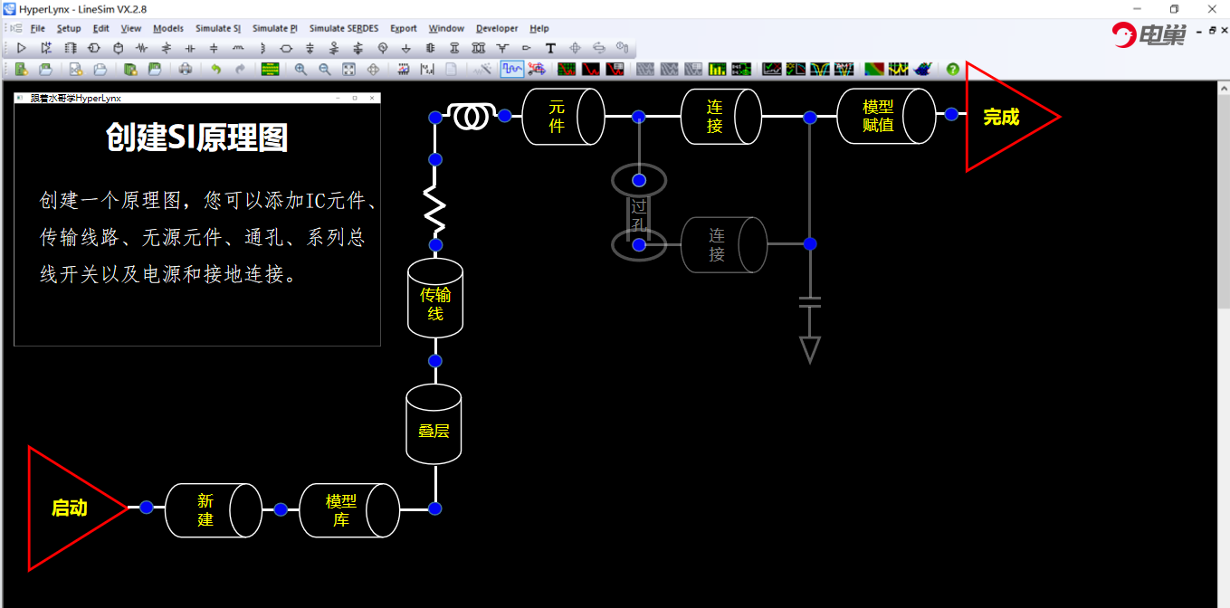Open the Simulate SERDES menu
1230x608 pixels.
coord(345,29)
